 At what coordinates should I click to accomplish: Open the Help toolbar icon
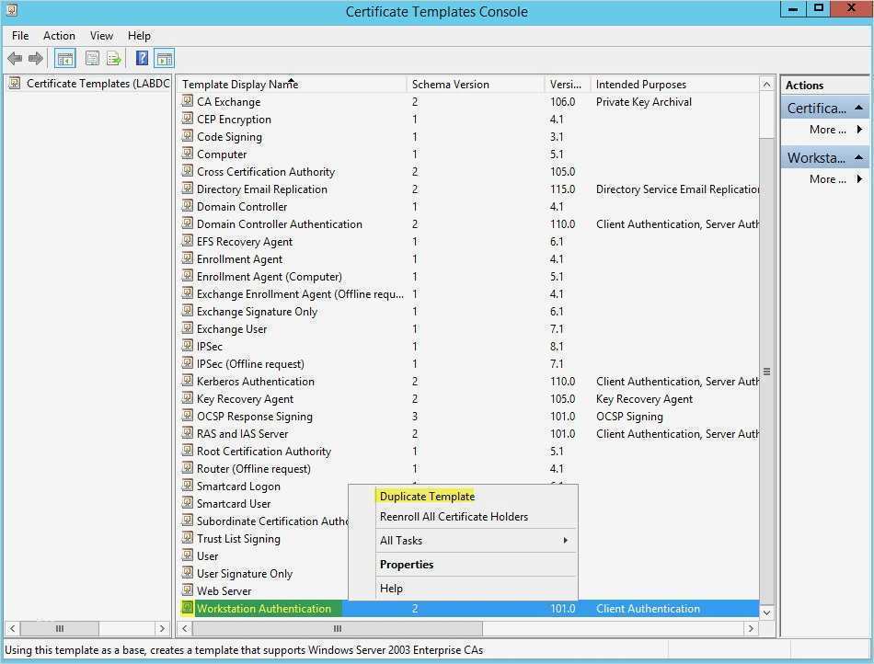pos(142,58)
